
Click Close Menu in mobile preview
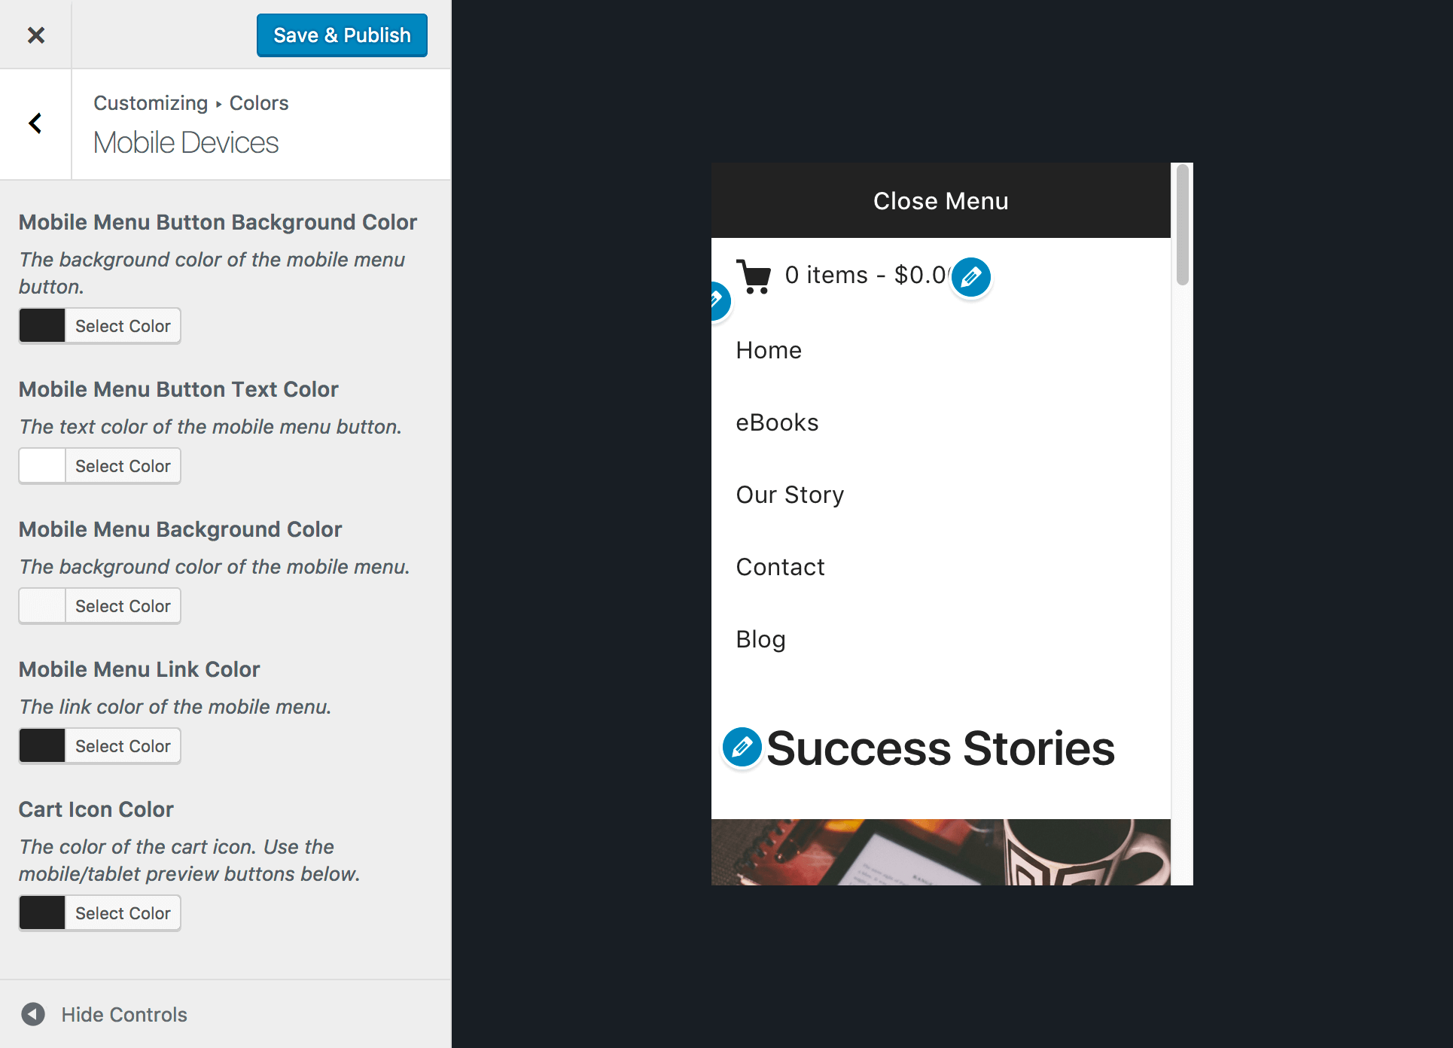940,201
